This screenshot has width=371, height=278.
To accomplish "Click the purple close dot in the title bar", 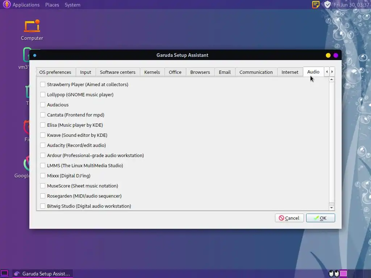I will [336, 55].
